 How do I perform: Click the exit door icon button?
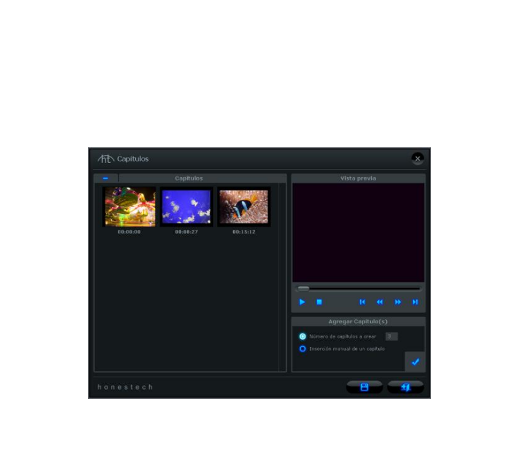[x=405, y=387]
